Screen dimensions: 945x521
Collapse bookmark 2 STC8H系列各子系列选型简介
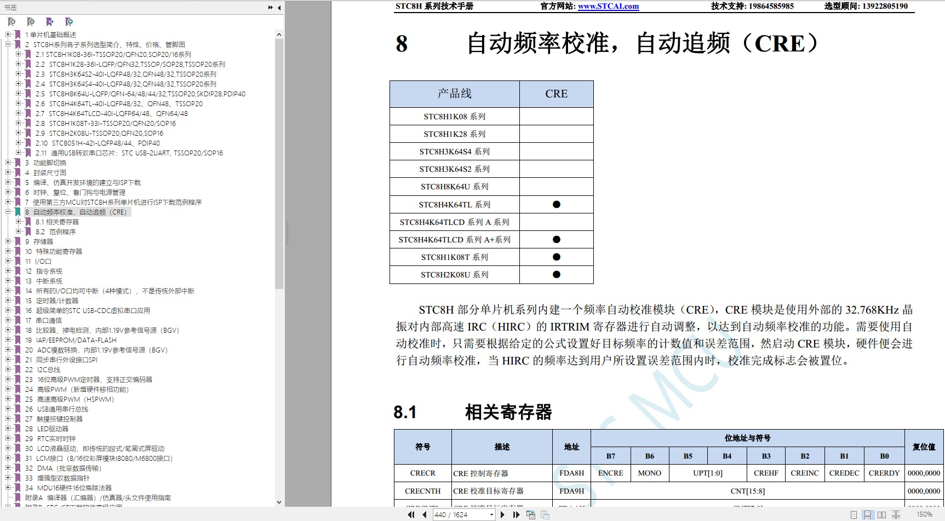pyautogui.click(x=8, y=44)
